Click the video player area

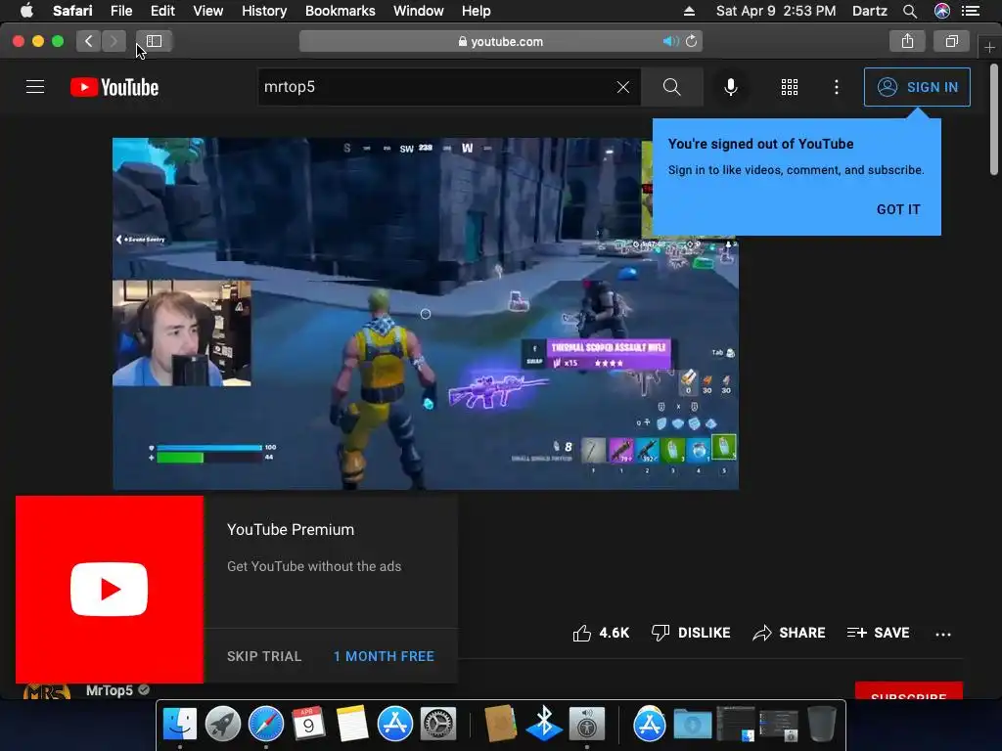(426, 314)
